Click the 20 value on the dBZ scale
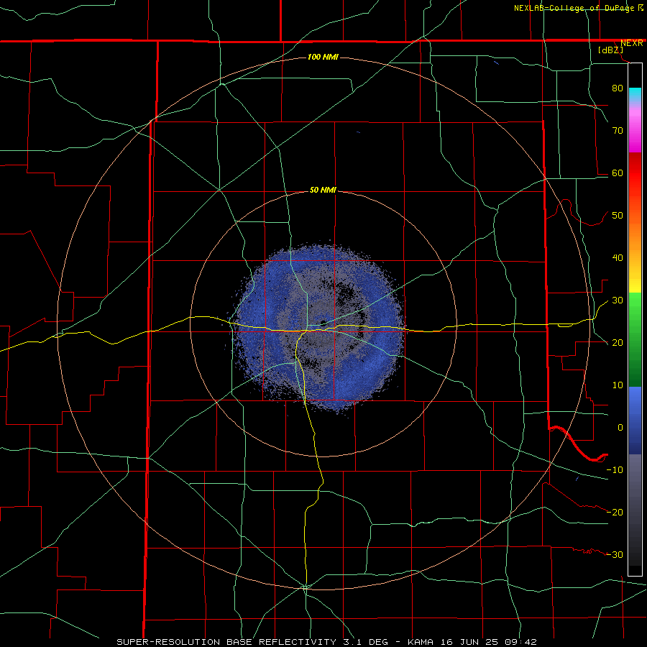 point(618,342)
